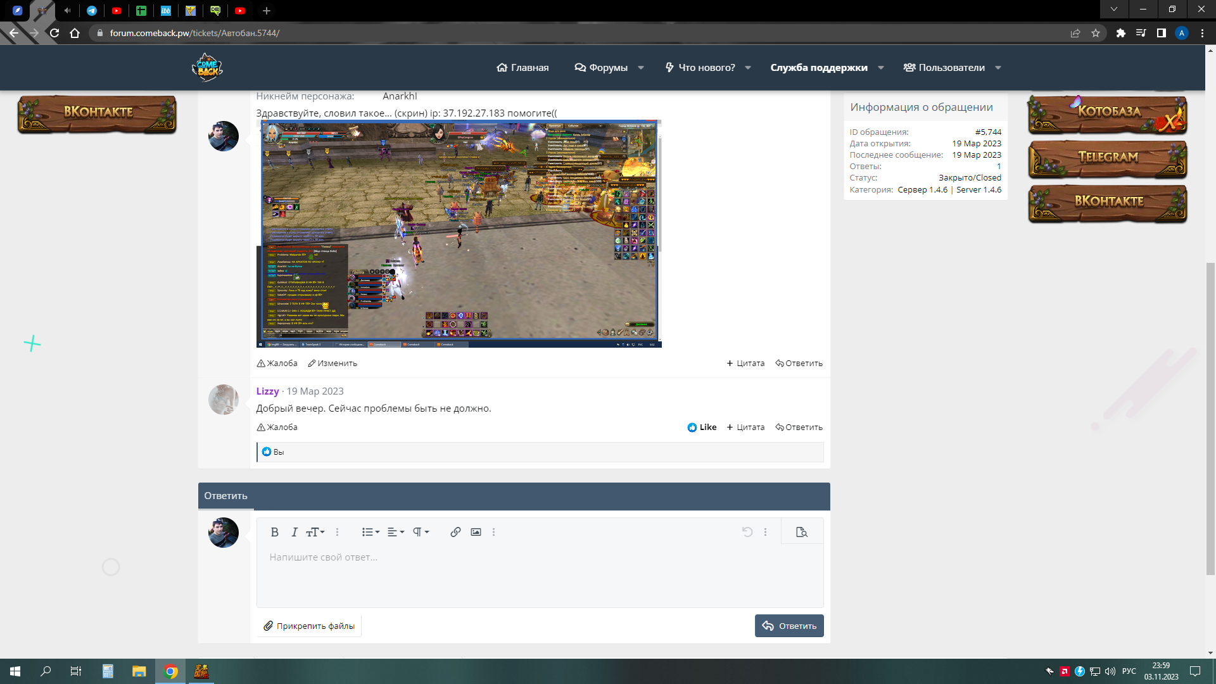Report Lizzy's post with Жалоба
Image resolution: width=1216 pixels, height=684 pixels.
click(277, 427)
